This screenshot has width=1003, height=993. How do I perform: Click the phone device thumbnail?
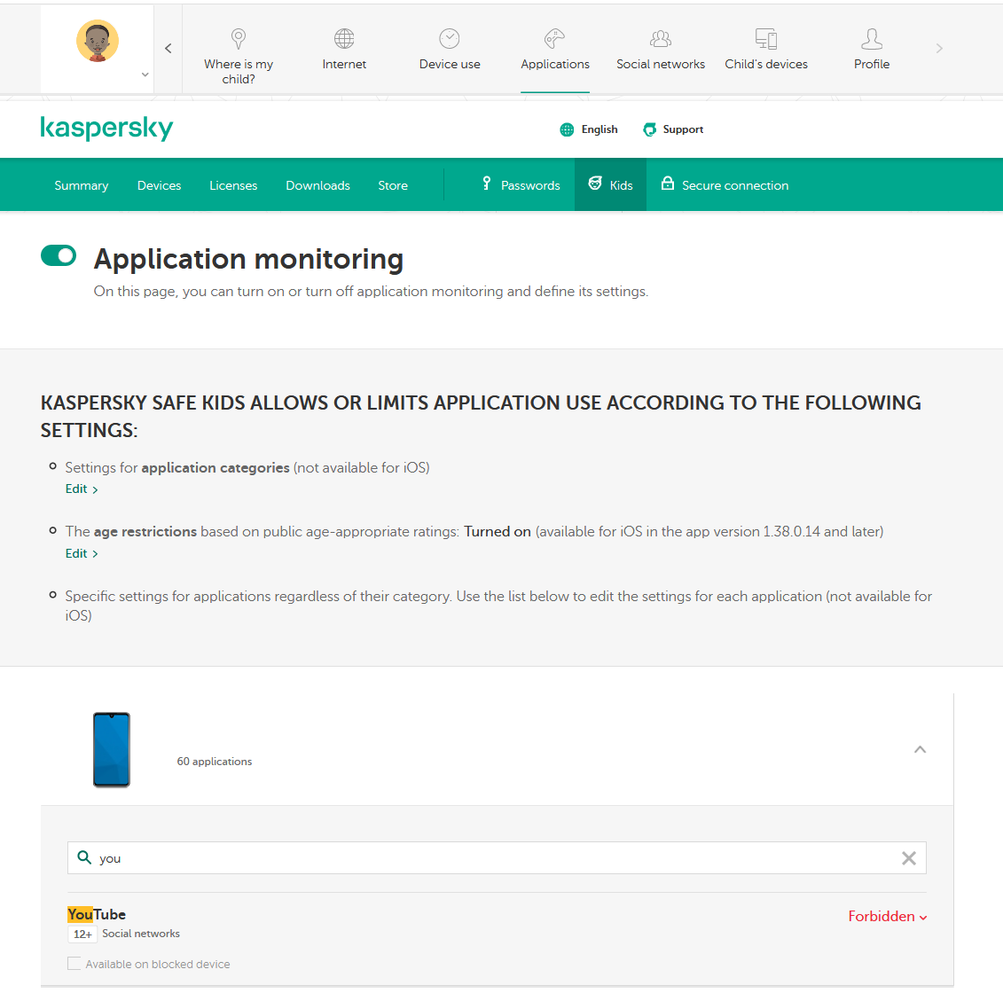click(x=112, y=749)
